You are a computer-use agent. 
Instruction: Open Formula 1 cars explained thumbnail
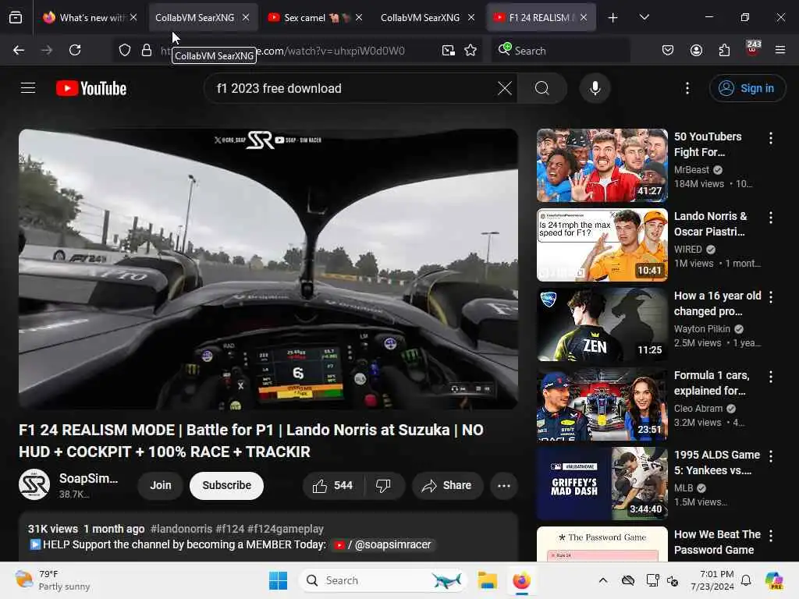point(602,404)
